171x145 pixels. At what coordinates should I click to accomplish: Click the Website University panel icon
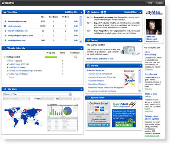point(5,48)
